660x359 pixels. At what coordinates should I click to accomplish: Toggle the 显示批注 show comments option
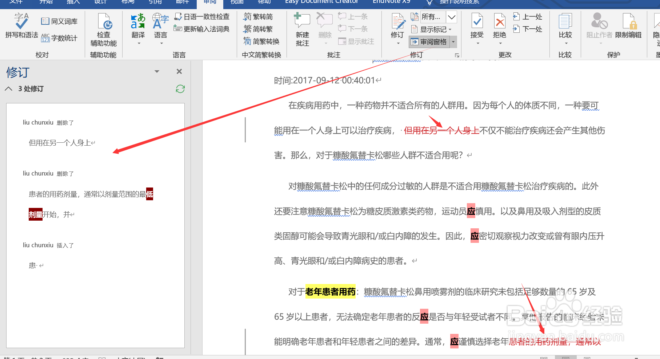point(357,41)
